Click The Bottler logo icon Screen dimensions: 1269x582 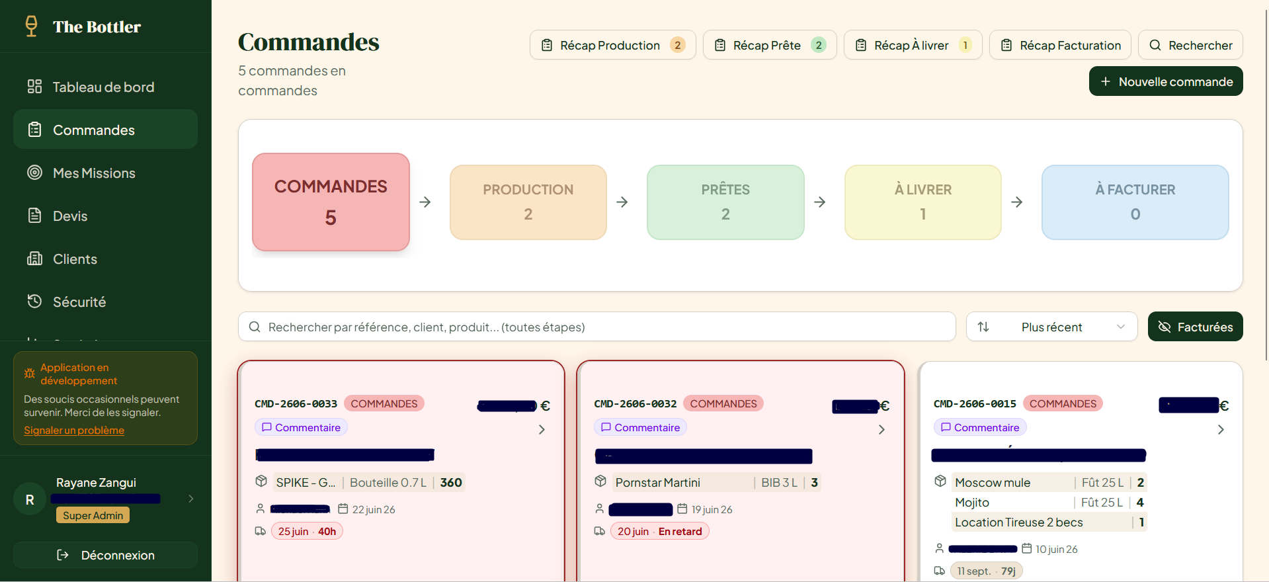(31, 26)
